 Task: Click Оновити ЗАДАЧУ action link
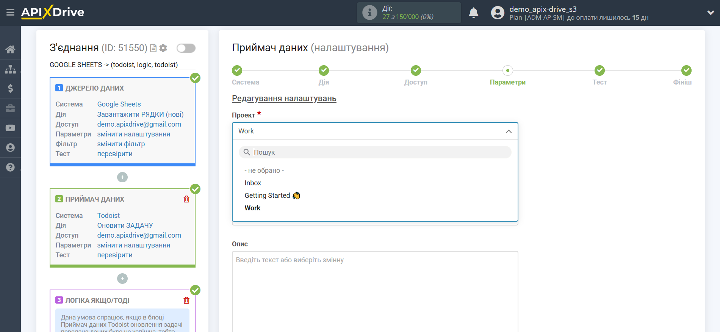pos(125,226)
